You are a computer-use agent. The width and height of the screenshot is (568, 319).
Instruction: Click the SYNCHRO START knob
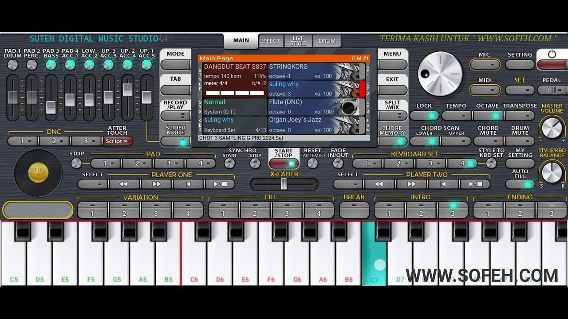(230, 163)
